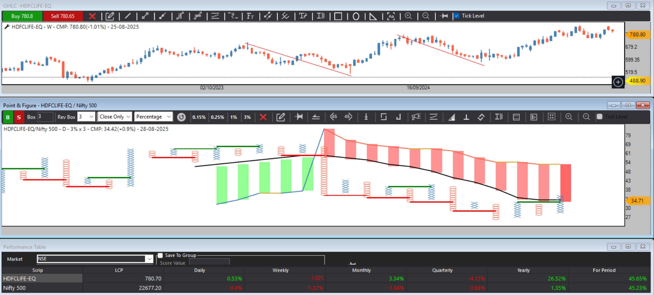Open the Market NSE dropdown
The image size is (654, 295).
pyautogui.click(x=95, y=259)
